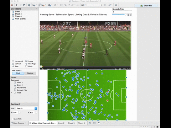
Task: Expand the Tiled item in Layout tree
Action: (x=11, y=93)
